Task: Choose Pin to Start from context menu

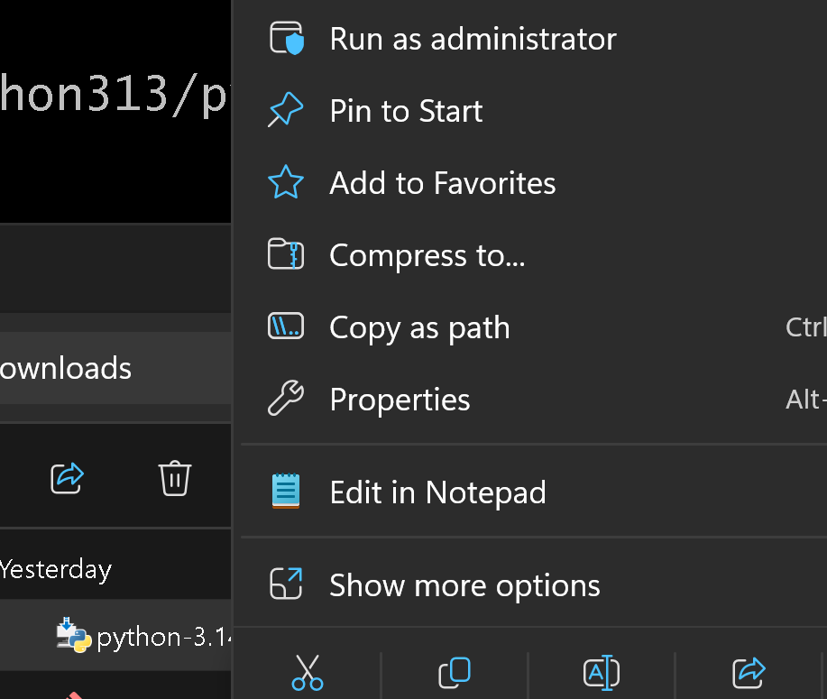Action: point(406,111)
